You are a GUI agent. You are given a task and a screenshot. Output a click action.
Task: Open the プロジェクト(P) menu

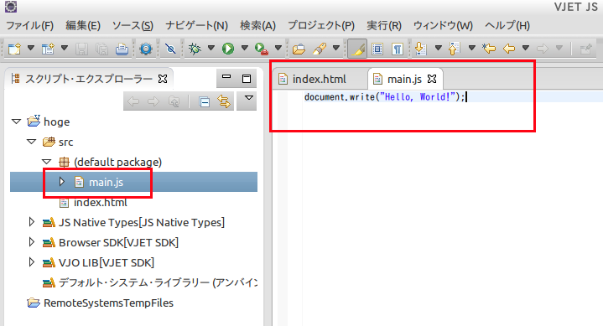(321, 25)
